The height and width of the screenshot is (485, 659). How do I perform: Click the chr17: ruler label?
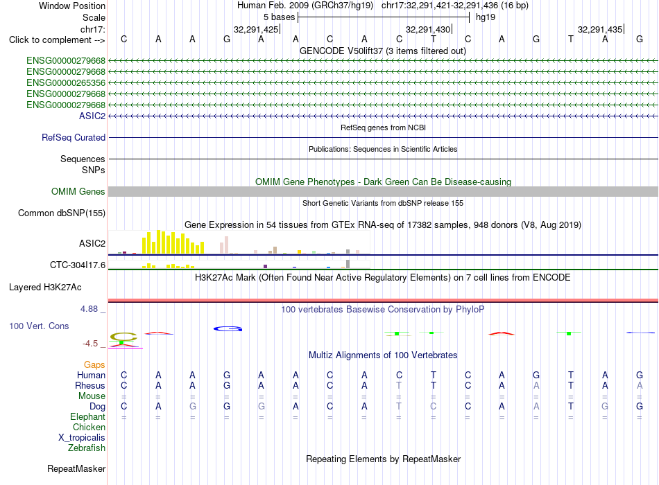(x=92, y=29)
